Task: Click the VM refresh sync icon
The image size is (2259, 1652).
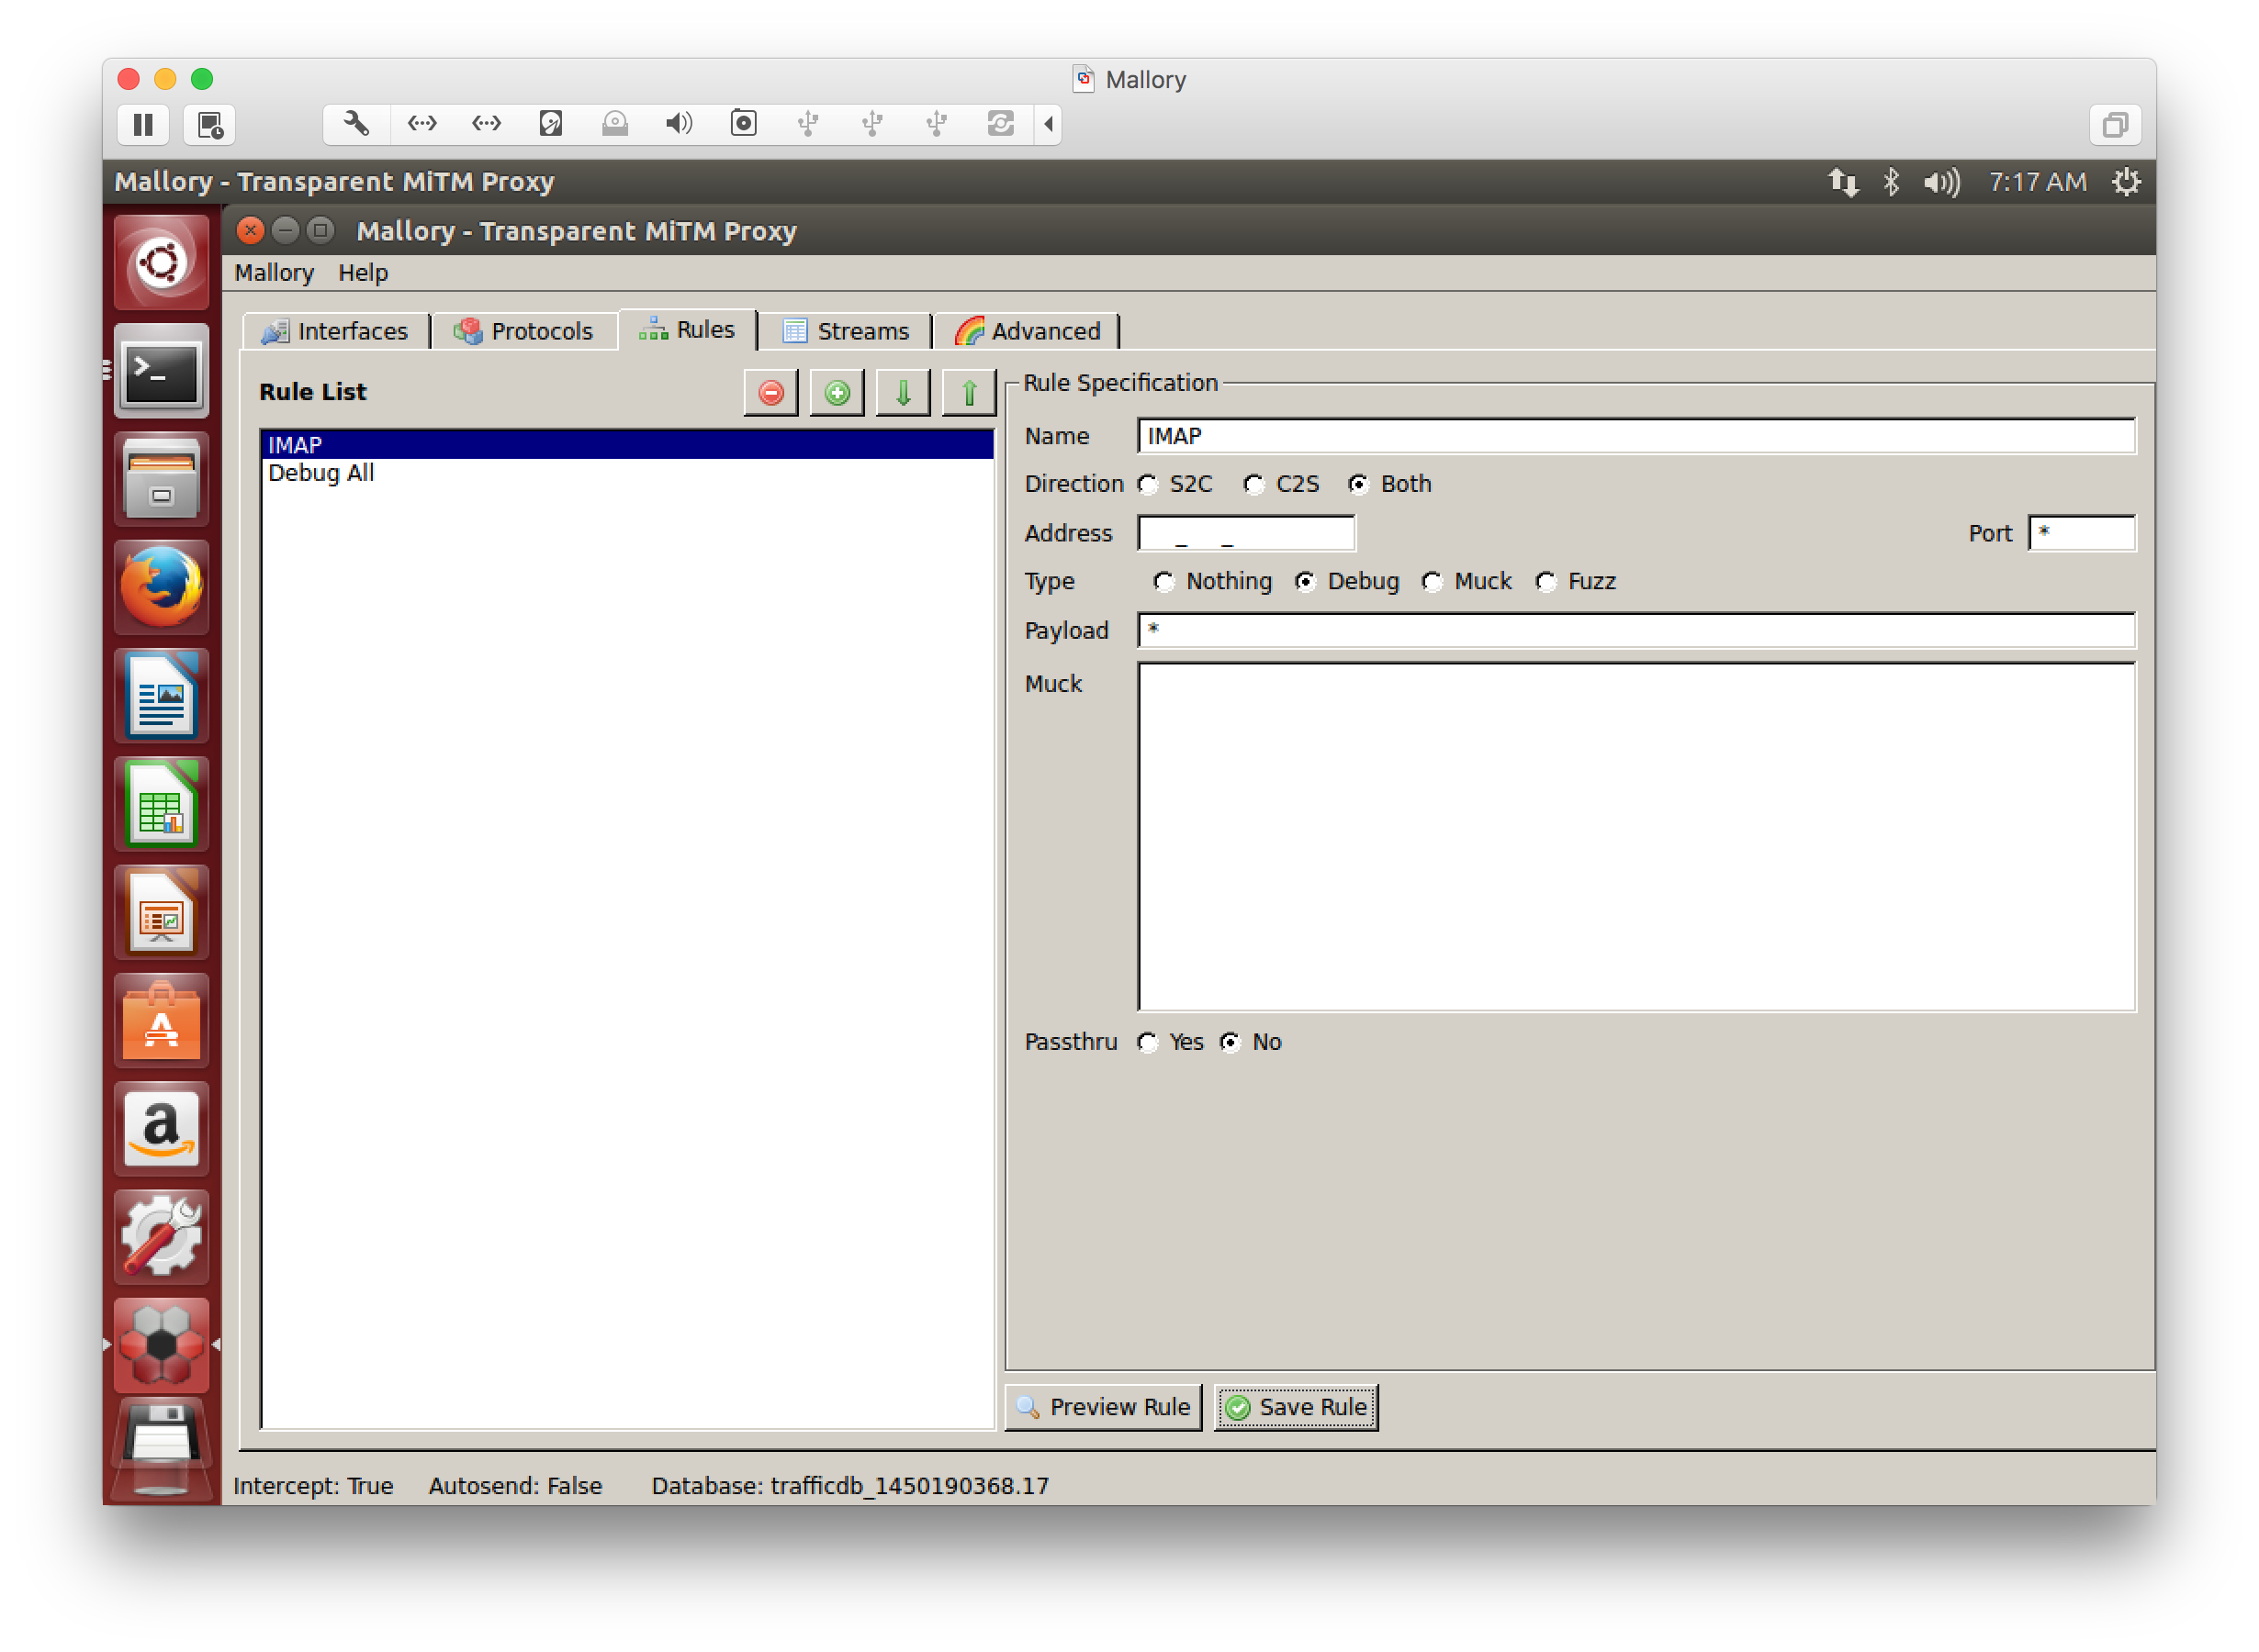Action: pyautogui.click(x=1000, y=123)
